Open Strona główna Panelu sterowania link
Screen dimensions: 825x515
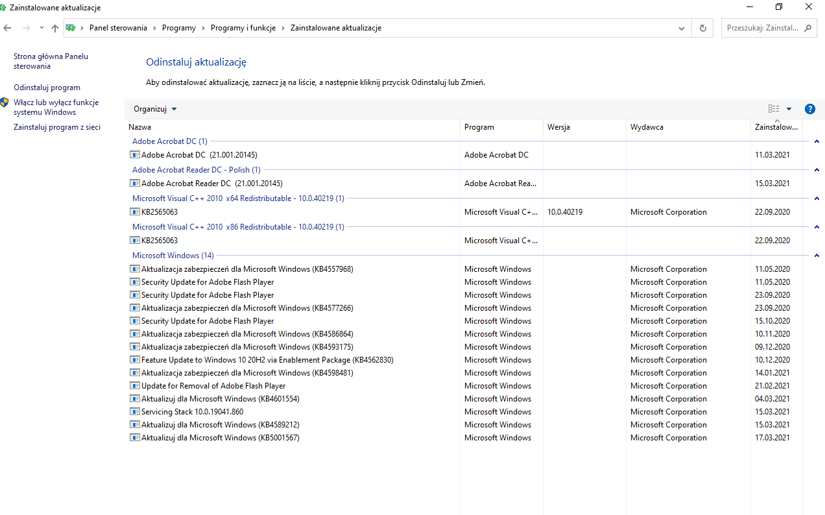click(51, 61)
